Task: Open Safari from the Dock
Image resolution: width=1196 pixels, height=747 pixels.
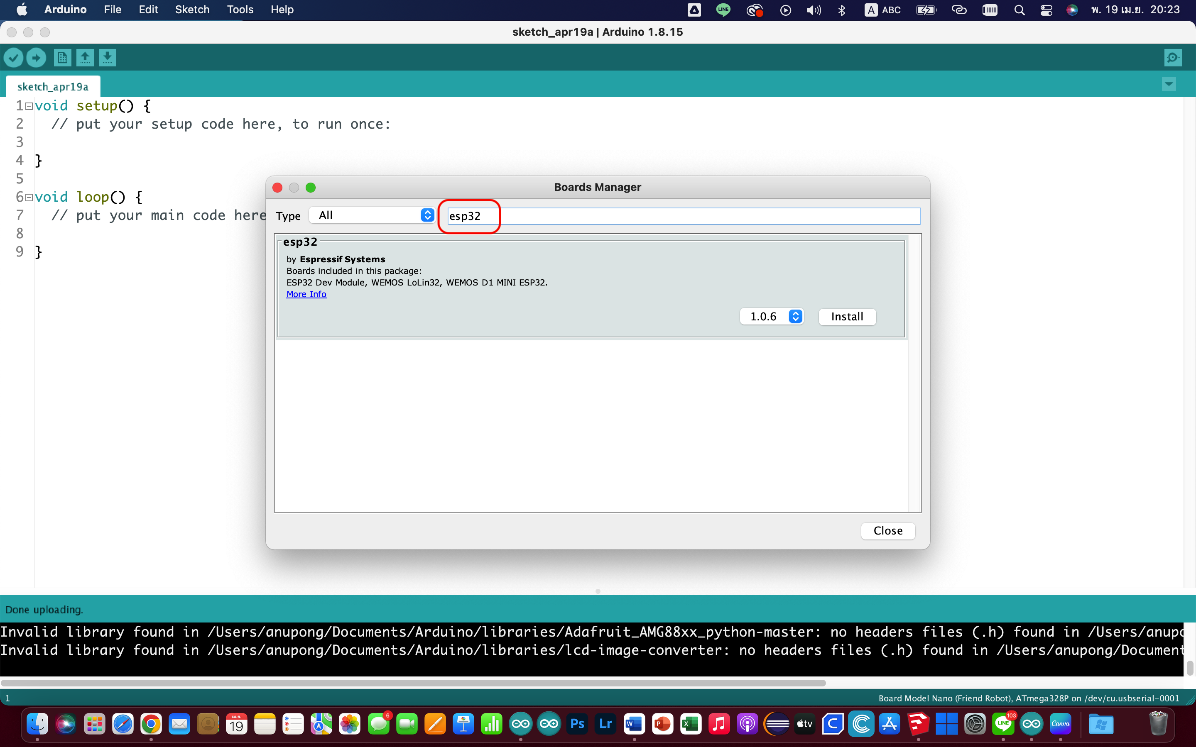Action: [123, 724]
